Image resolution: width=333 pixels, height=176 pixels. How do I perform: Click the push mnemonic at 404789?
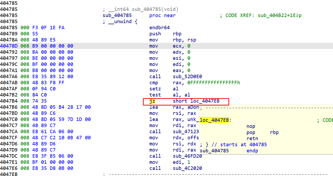pos(155,34)
